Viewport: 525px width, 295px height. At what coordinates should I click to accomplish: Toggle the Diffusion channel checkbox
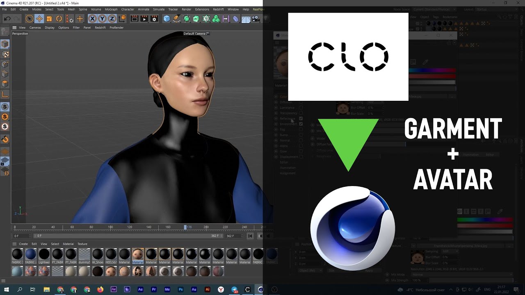[x=301, y=102]
